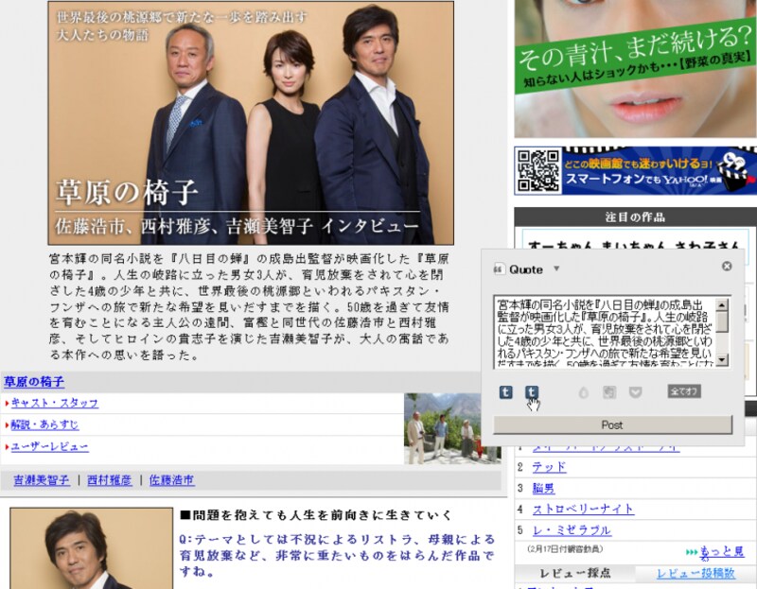Enable the grayed square service icon beside flame
This screenshot has width=757, height=589.
(x=609, y=392)
